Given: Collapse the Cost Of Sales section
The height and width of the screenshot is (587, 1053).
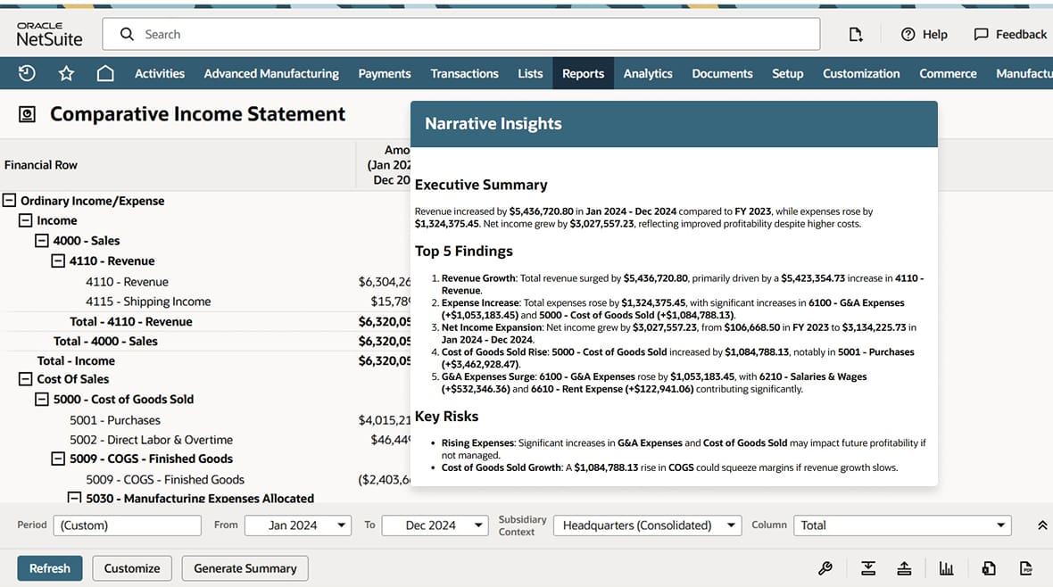Looking at the screenshot, I should 26,379.
